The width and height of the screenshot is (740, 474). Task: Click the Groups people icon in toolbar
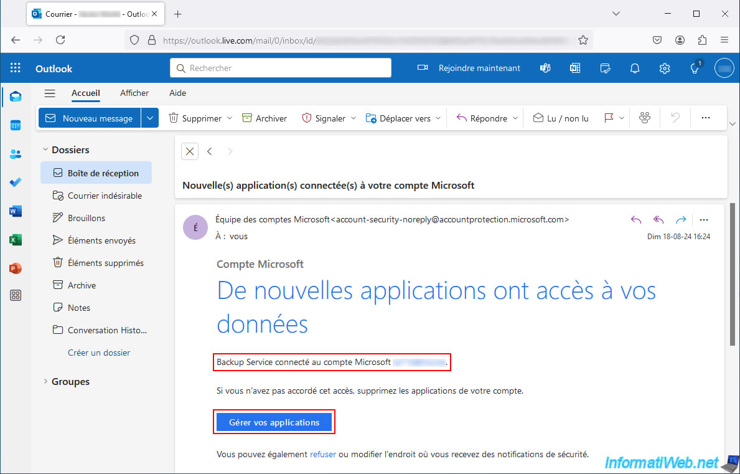pyautogui.click(x=645, y=118)
